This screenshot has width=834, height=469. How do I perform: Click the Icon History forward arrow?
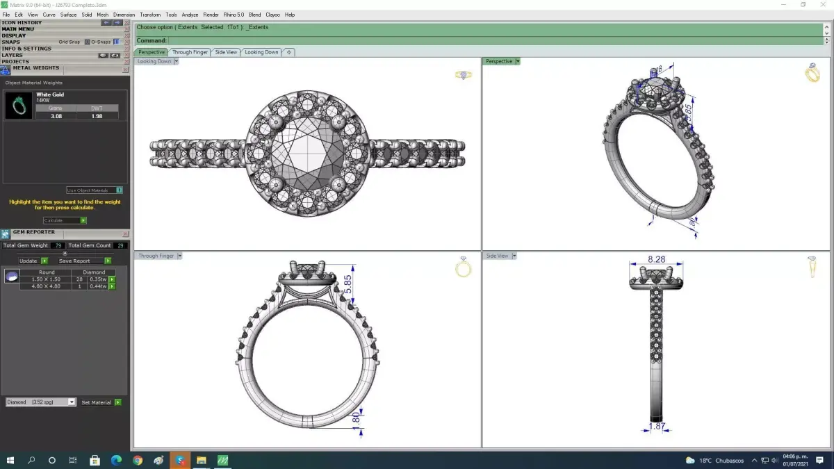tap(117, 22)
